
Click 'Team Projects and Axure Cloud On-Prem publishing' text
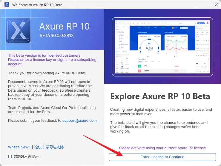(52, 108)
